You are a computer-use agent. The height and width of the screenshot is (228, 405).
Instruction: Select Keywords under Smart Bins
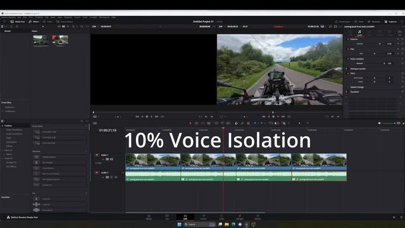(10, 107)
